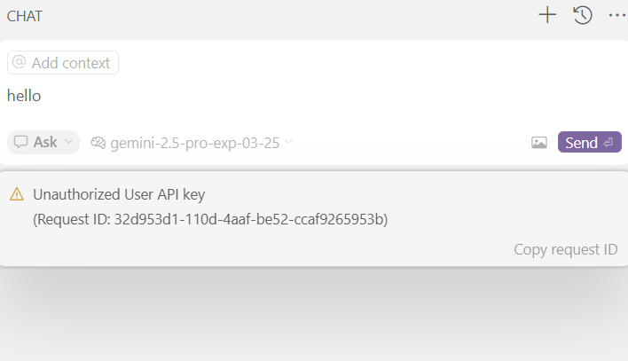Send the hello message
This screenshot has height=361, width=628.
click(590, 142)
